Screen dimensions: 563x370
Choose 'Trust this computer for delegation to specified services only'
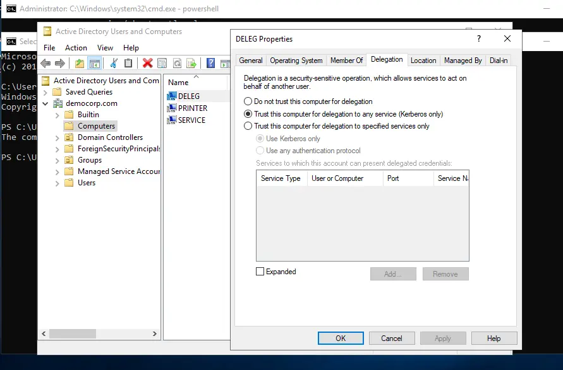pos(248,126)
